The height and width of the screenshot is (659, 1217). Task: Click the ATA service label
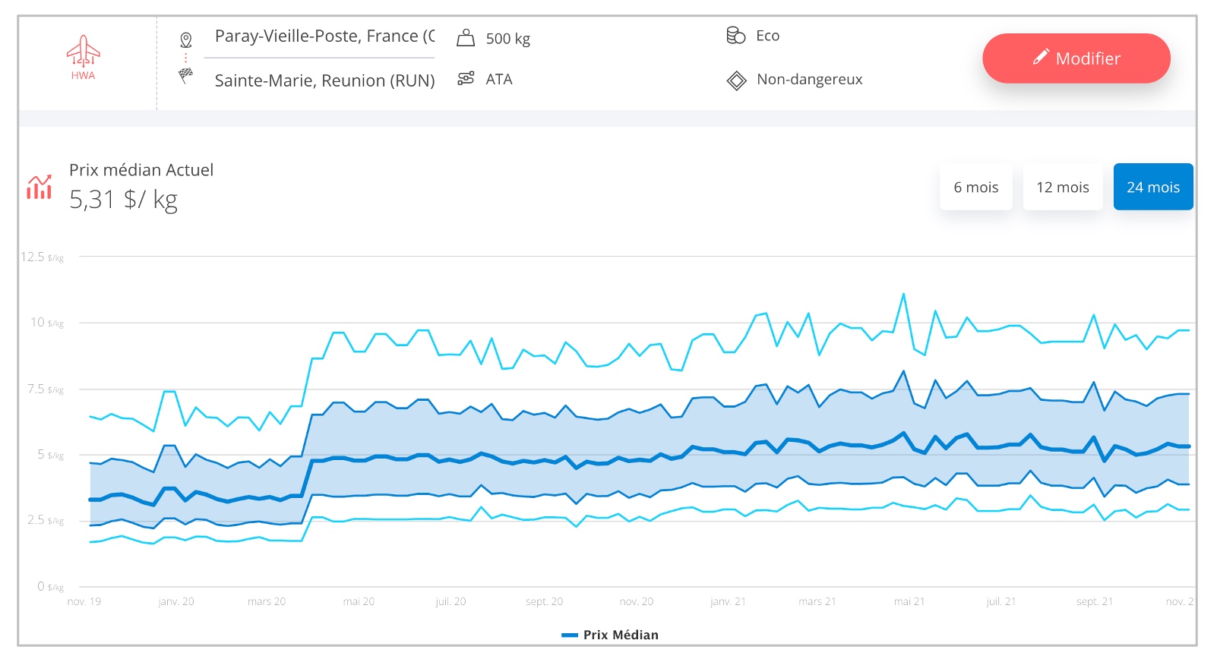coord(499,79)
